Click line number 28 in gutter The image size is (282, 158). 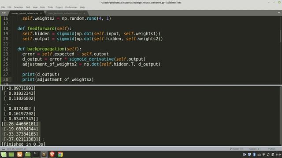coord(6,79)
